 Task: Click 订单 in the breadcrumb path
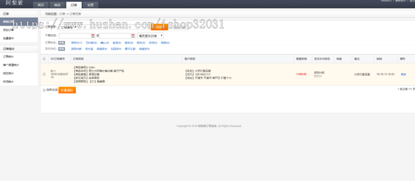[x=62, y=14]
